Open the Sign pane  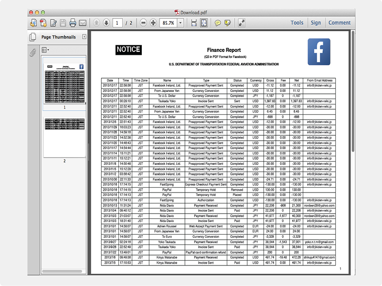pos(316,22)
